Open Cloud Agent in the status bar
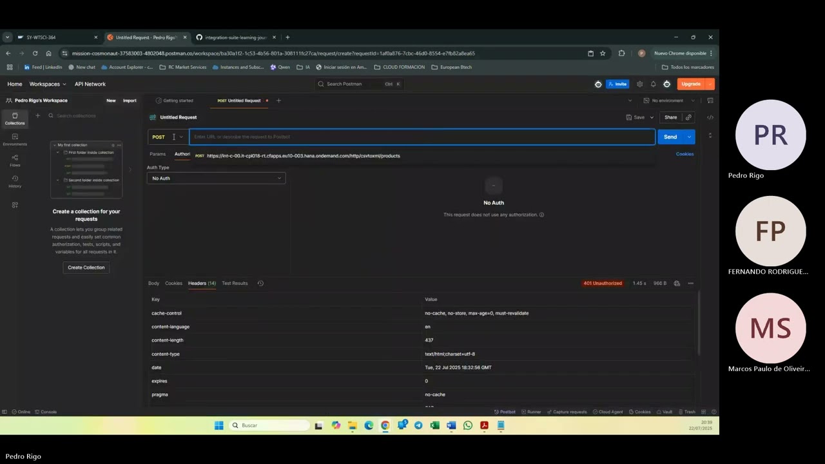825x464 pixels. [608, 412]
